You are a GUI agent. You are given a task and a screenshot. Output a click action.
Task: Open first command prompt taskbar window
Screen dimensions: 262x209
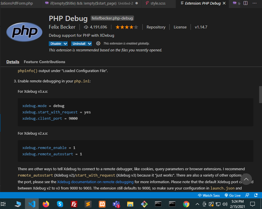click(158, 204)
